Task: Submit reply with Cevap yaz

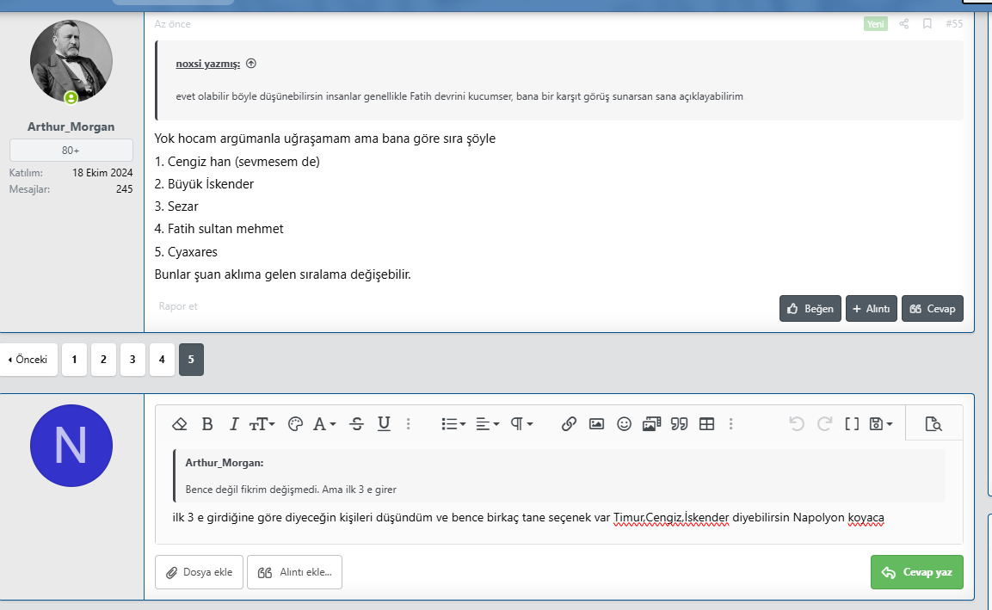Action: tap(916, 572)
